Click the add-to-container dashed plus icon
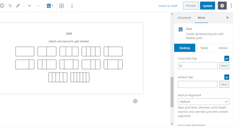 pos(61,6)
